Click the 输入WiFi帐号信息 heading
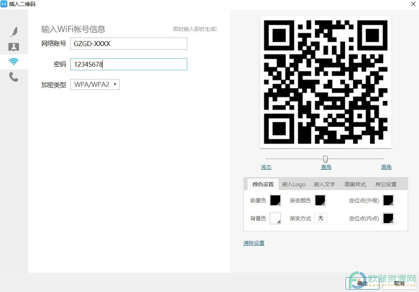419x292 pixels. point(73,29)
